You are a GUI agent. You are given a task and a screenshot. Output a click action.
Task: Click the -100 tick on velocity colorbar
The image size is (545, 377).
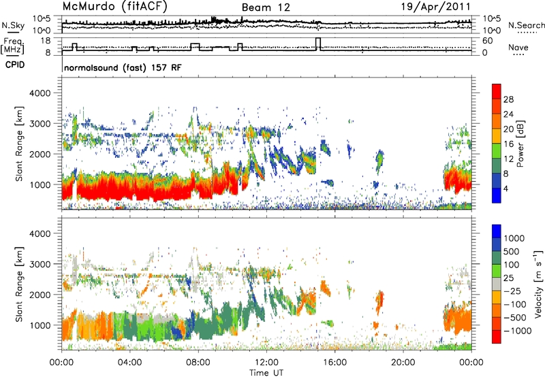[516, 304]
